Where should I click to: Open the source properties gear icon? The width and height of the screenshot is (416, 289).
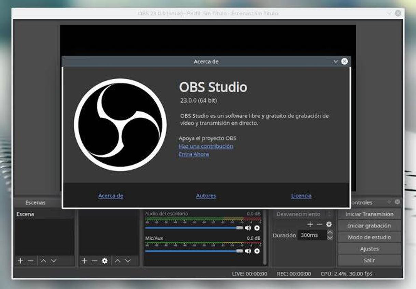(105, 261)
